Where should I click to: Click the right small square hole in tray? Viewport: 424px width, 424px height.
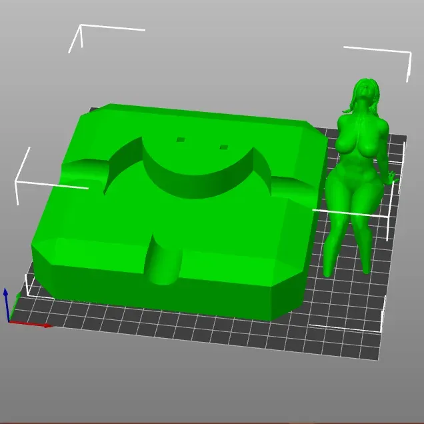click(224, 147)
